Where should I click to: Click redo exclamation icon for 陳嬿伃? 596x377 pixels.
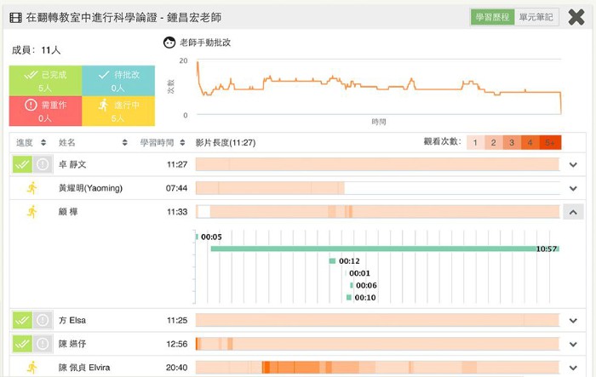click(x=41, y=344)
